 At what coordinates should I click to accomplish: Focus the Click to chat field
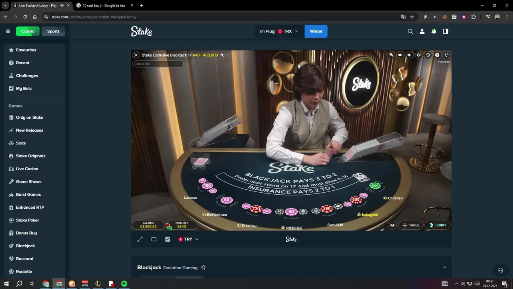pyautogui.click(x=158, y=64)
